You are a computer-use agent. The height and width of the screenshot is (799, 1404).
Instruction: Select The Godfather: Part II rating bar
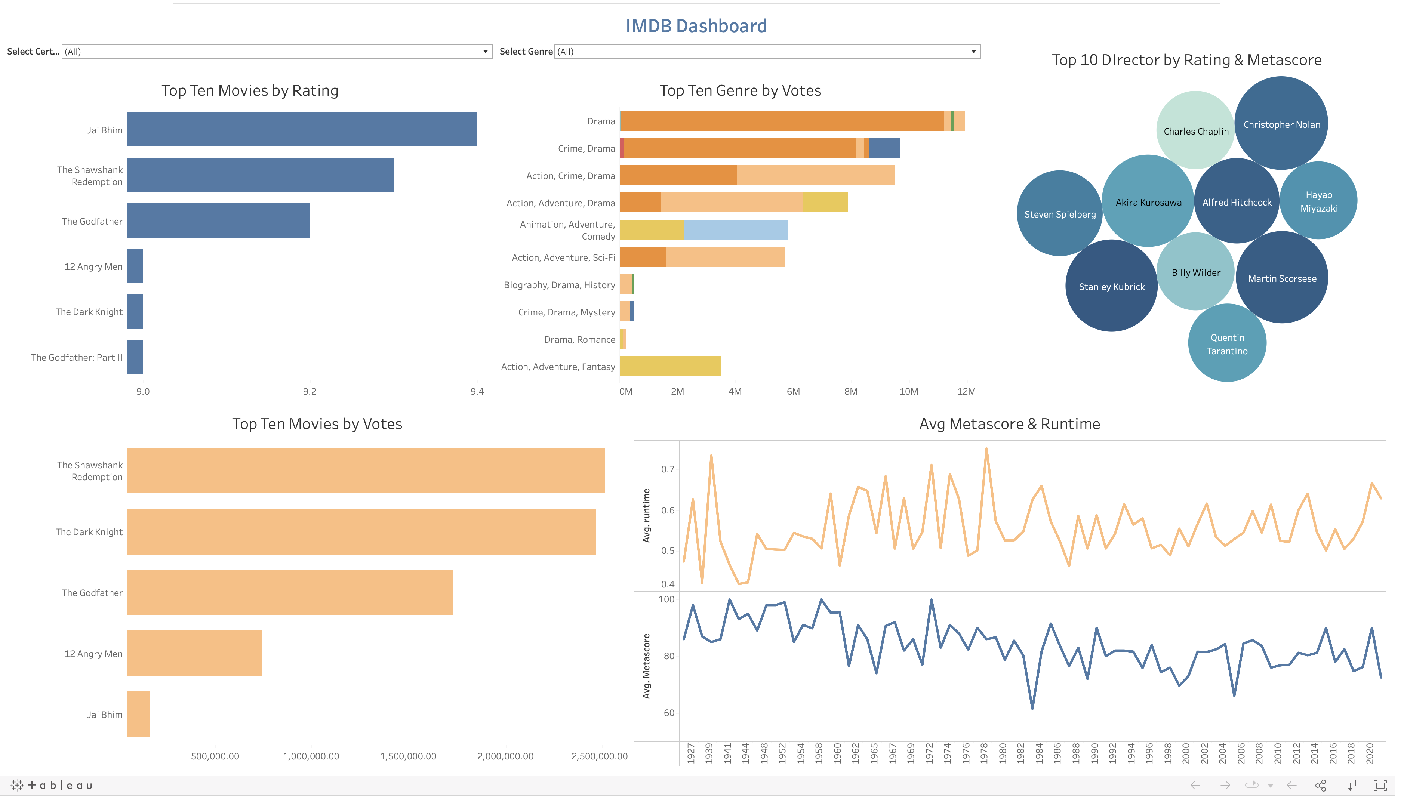[x=135, y=357]
